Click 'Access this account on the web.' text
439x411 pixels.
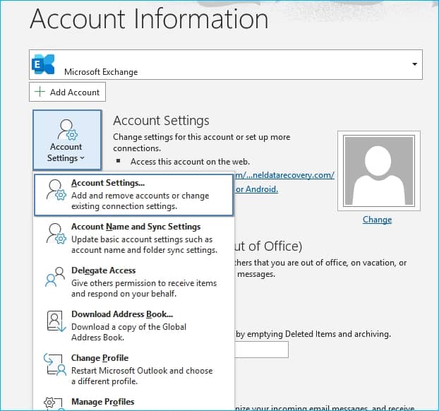pos(190,162)
